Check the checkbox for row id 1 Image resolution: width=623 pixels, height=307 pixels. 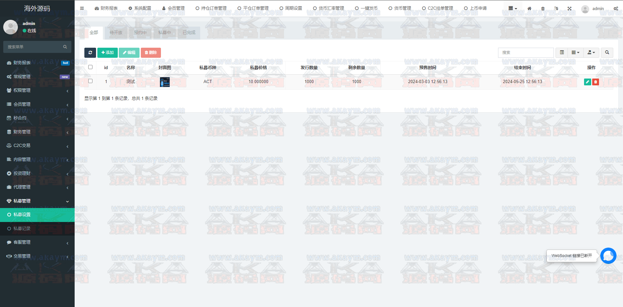point(91,81)
